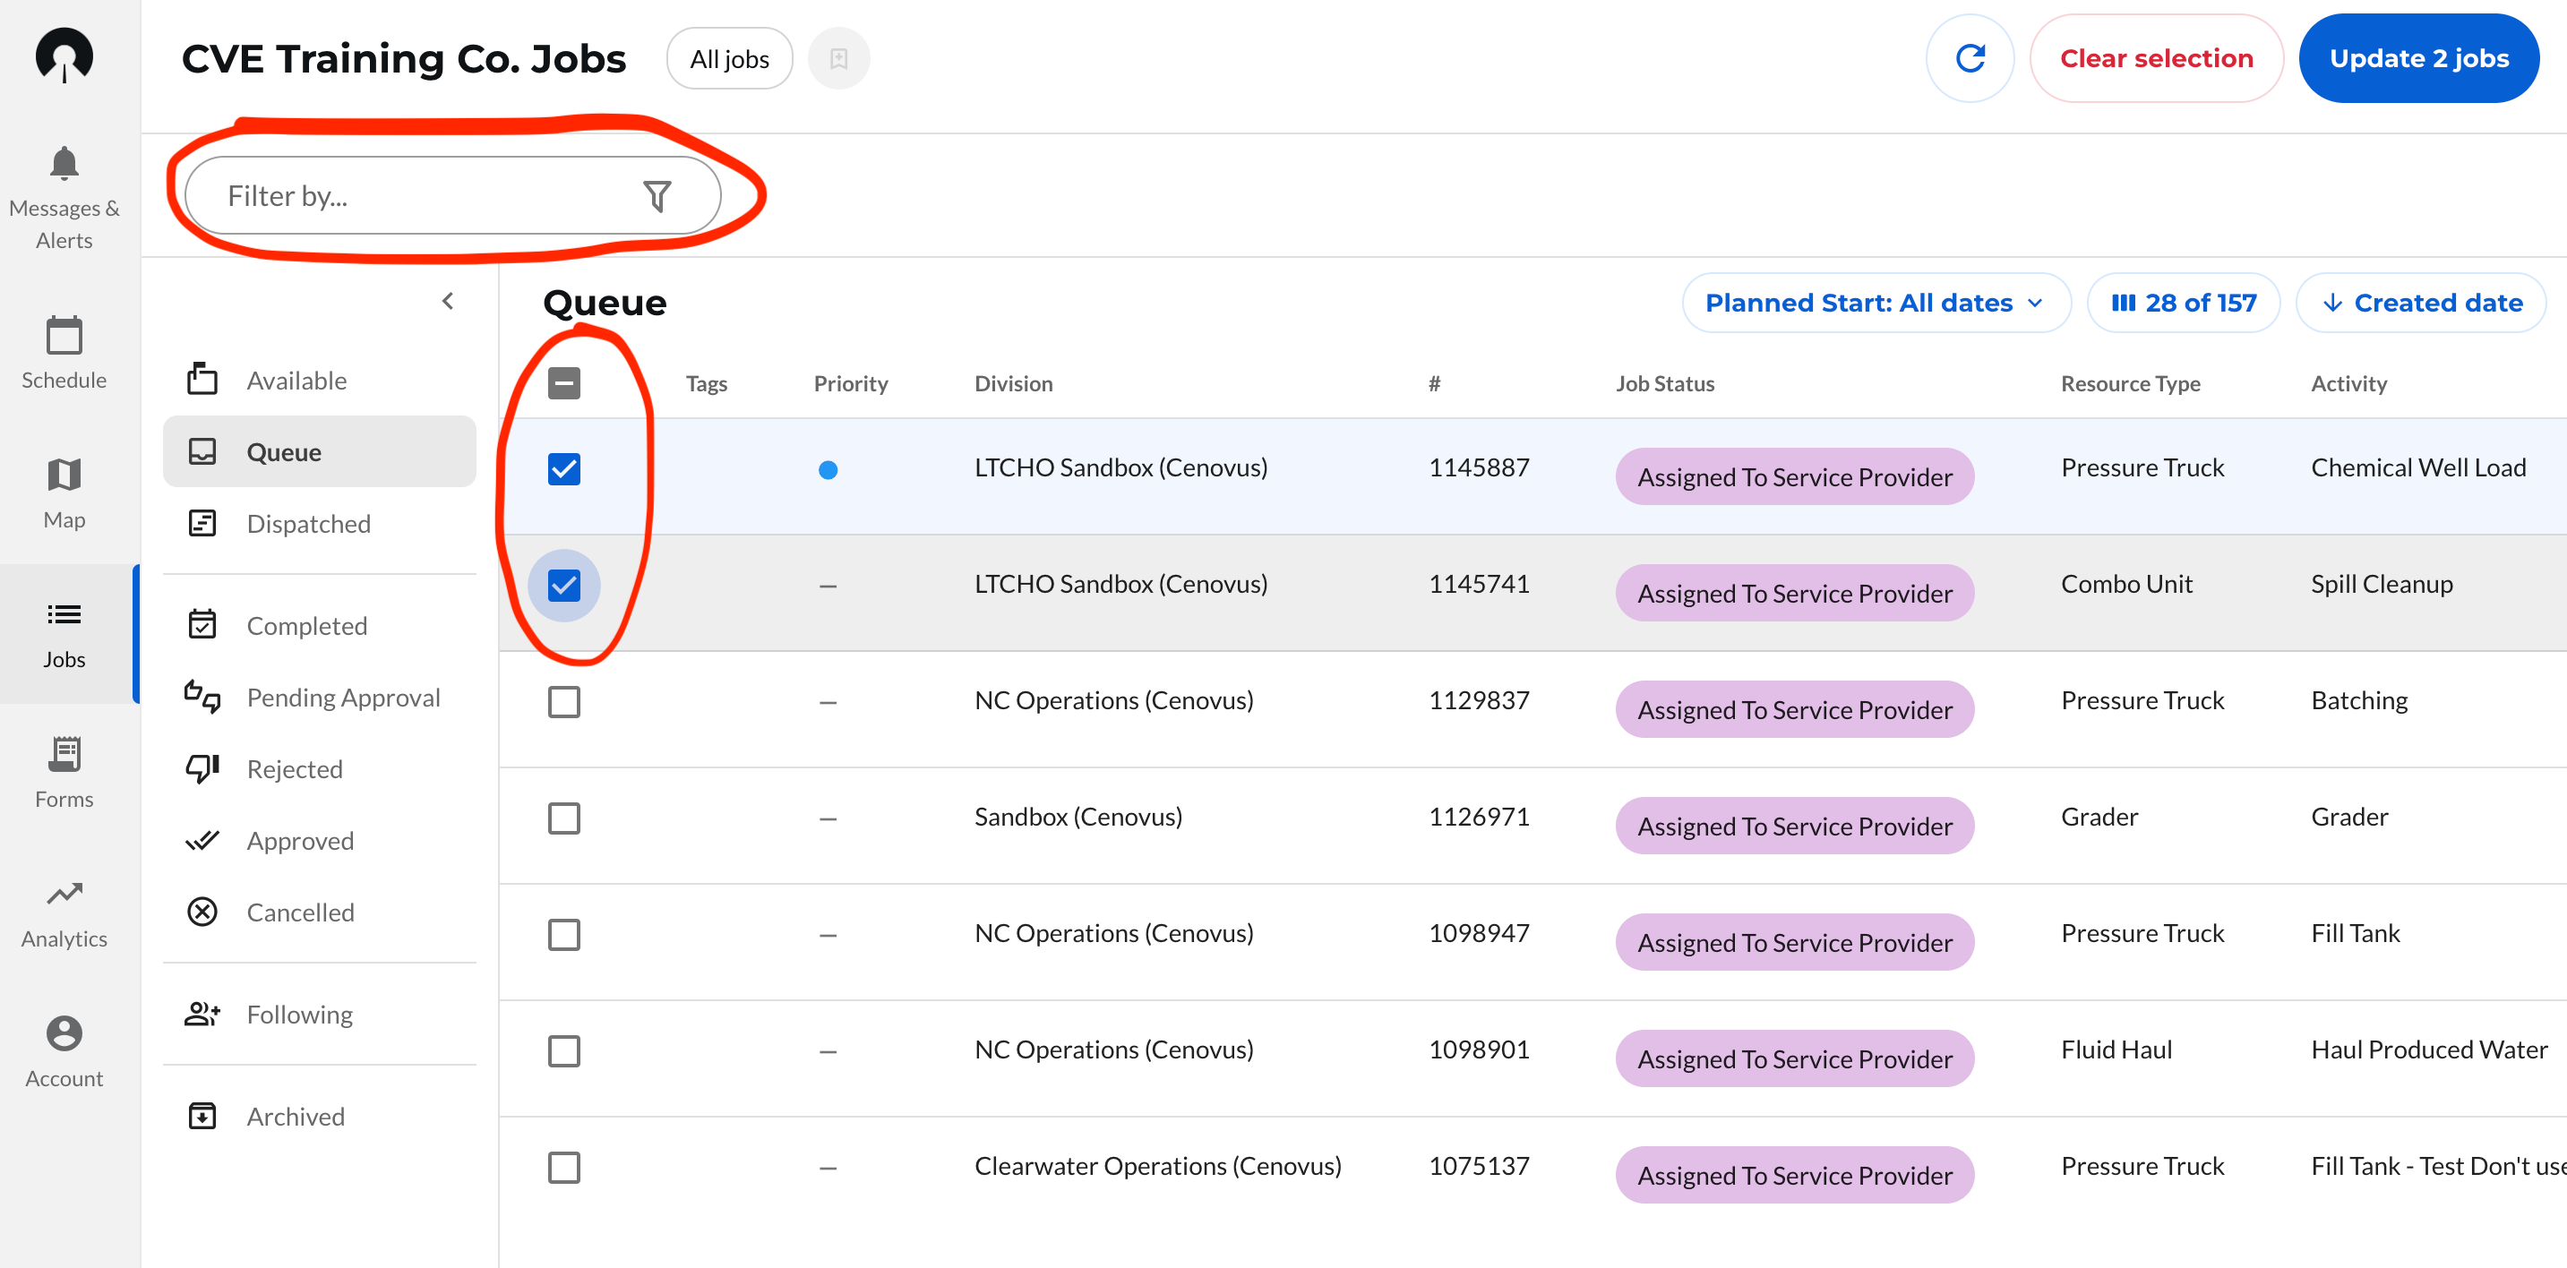Screen dimensions: 2567x1268
Task: Click the Filter by input field
Action: click(x=418, y=196)
